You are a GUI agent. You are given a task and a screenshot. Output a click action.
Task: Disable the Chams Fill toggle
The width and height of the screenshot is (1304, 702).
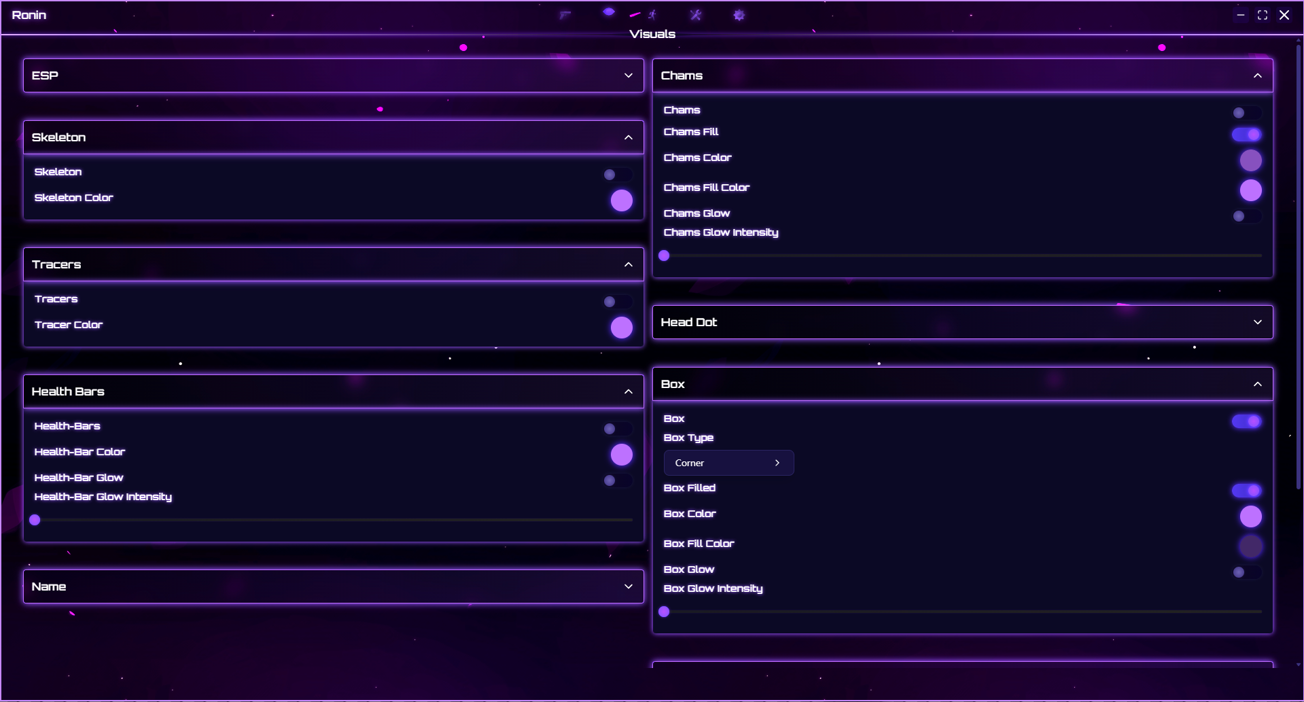(x=1246, y=135)
